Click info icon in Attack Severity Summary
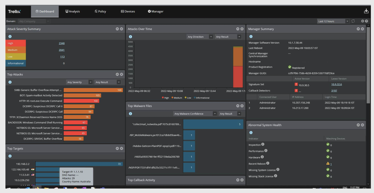This screenshot has width=374, height=193. [10, 36]
